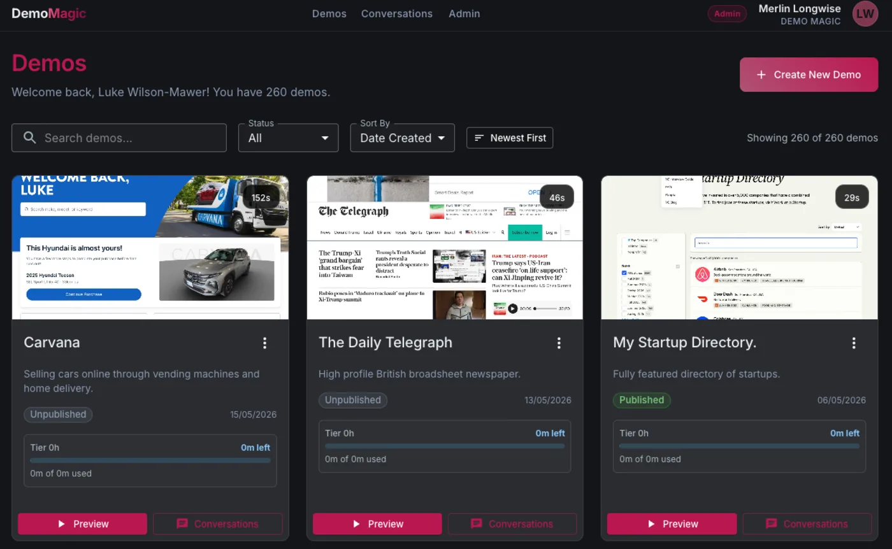Click the Merlin Longwise user name
This screenshot has width=892, height=549.
point(800,8)
